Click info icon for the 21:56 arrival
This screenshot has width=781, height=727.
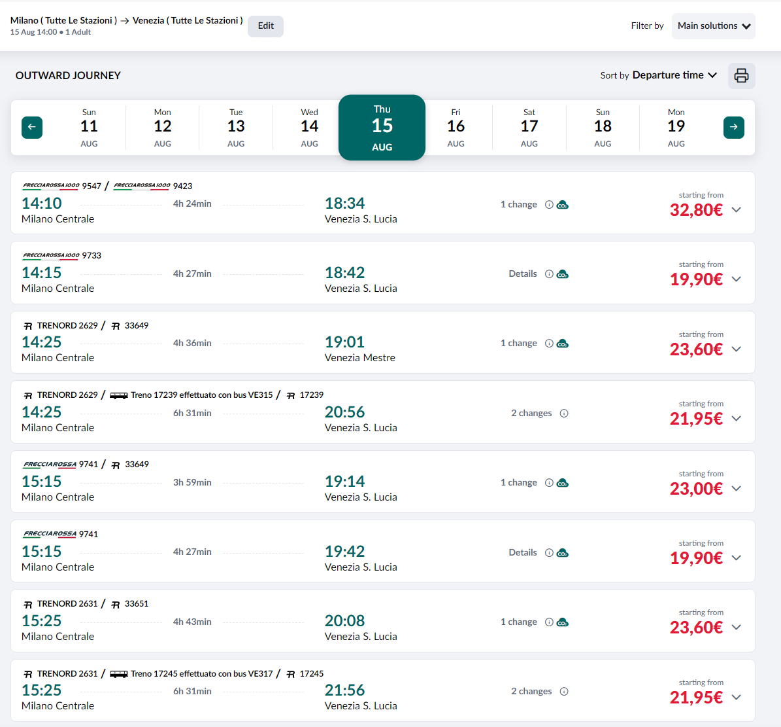[x=564, y=692]
